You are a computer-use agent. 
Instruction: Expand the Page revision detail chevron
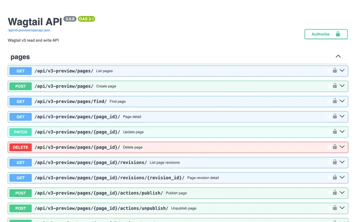click(x=342, y=177)
